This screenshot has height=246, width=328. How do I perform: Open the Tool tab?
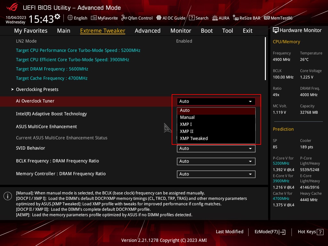[x=227, y=31]
